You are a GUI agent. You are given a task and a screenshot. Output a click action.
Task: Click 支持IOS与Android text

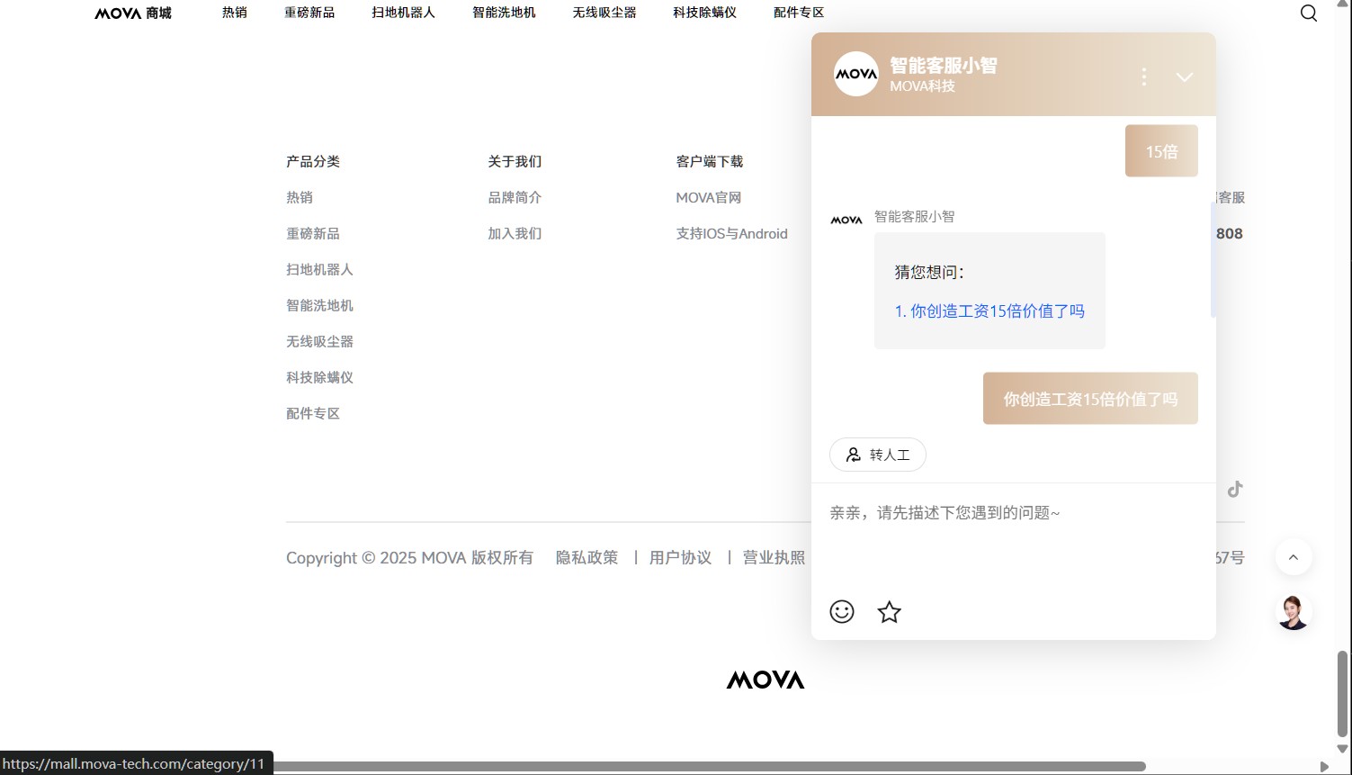click(731, 233)
